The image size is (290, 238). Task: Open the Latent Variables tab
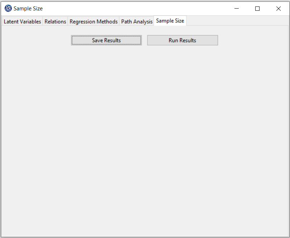(22, 21)
